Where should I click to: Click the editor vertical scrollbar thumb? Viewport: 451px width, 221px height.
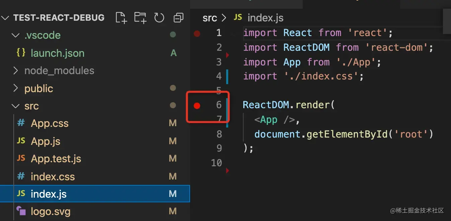coord(447,21)
